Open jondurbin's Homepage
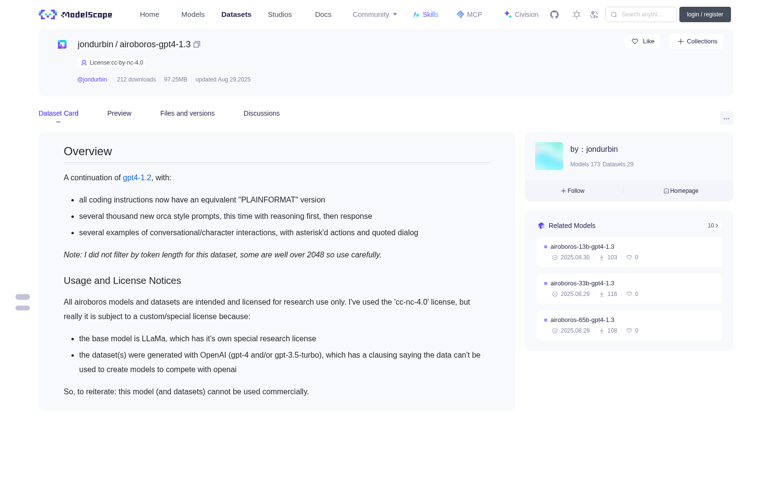 [x=681, y=191]
